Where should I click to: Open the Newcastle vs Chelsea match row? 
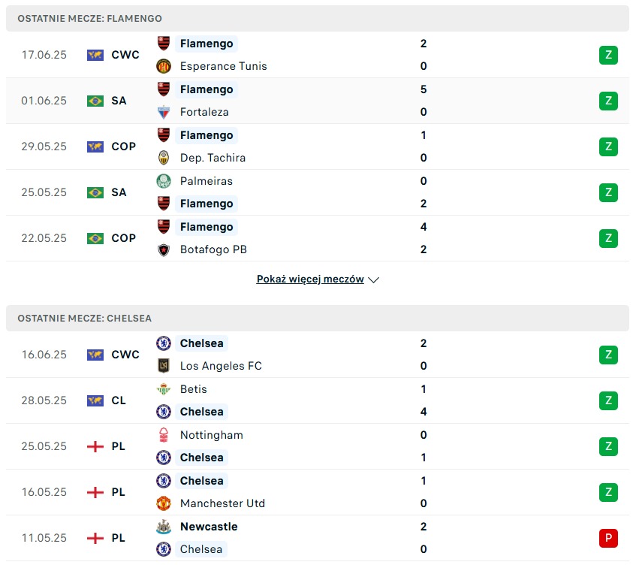315,538
